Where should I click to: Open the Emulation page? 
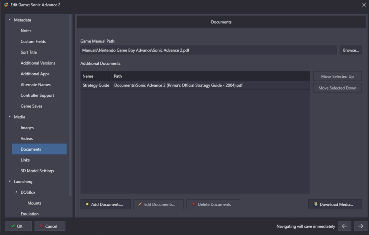point(29,214)
